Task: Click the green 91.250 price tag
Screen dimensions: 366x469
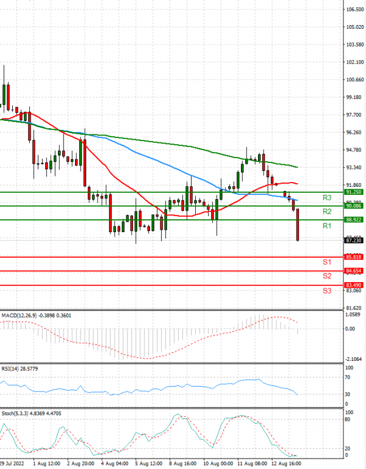Action: click(354, 192)
